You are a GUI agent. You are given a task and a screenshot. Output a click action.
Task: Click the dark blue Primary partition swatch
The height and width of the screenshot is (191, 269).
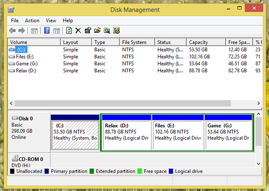47,171
